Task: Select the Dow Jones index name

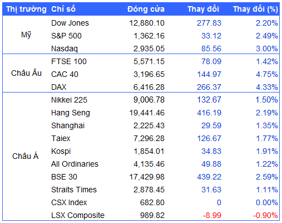Action: coord(70,23)
